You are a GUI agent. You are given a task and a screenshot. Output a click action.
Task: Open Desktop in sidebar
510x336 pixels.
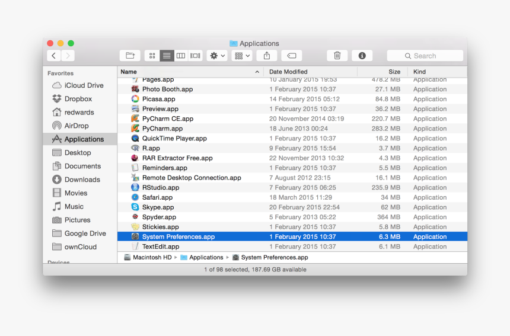point(80,152)
